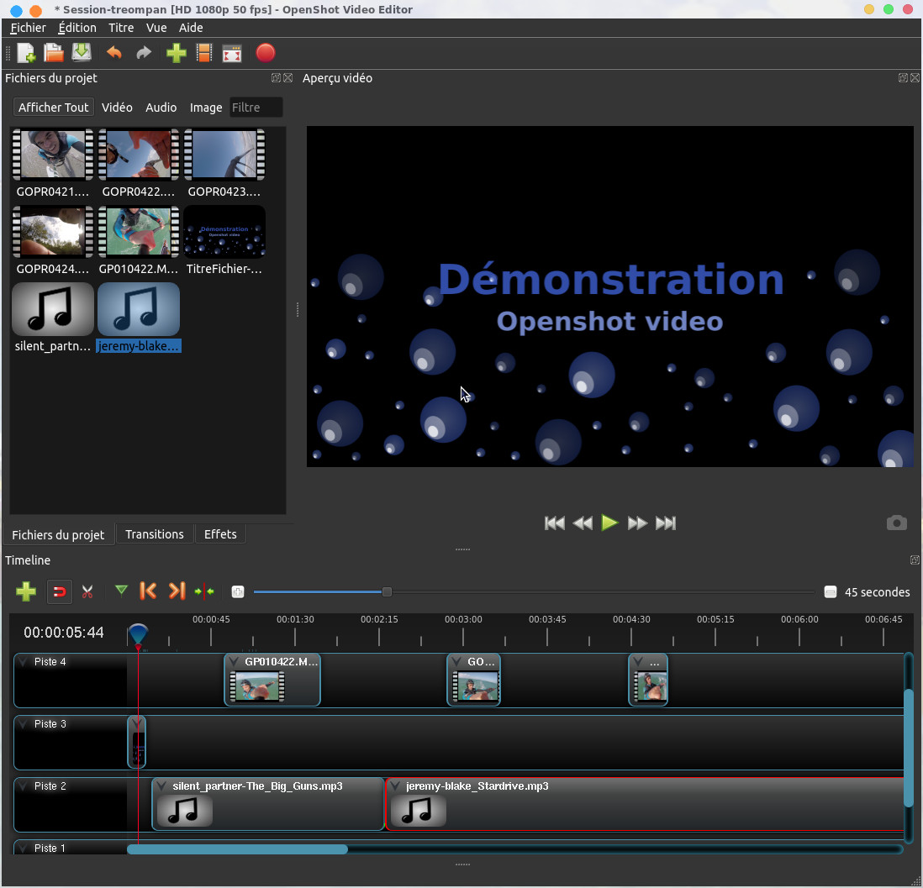Expand the Piste 4 track menu arrow
Viewport: 923px width, 888px height.
(x=23, y=662)
